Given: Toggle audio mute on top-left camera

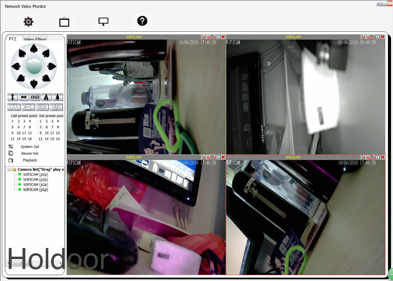Looking at the screenshot, I should [203, 37].
